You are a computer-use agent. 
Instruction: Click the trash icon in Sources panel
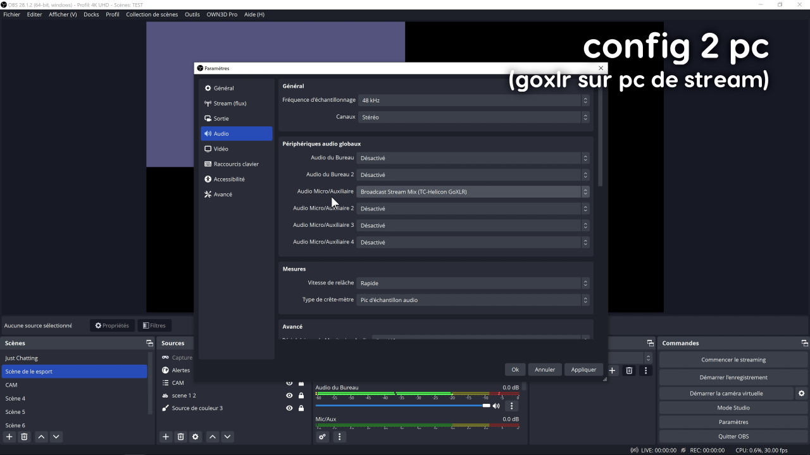[x=180, y=436]
